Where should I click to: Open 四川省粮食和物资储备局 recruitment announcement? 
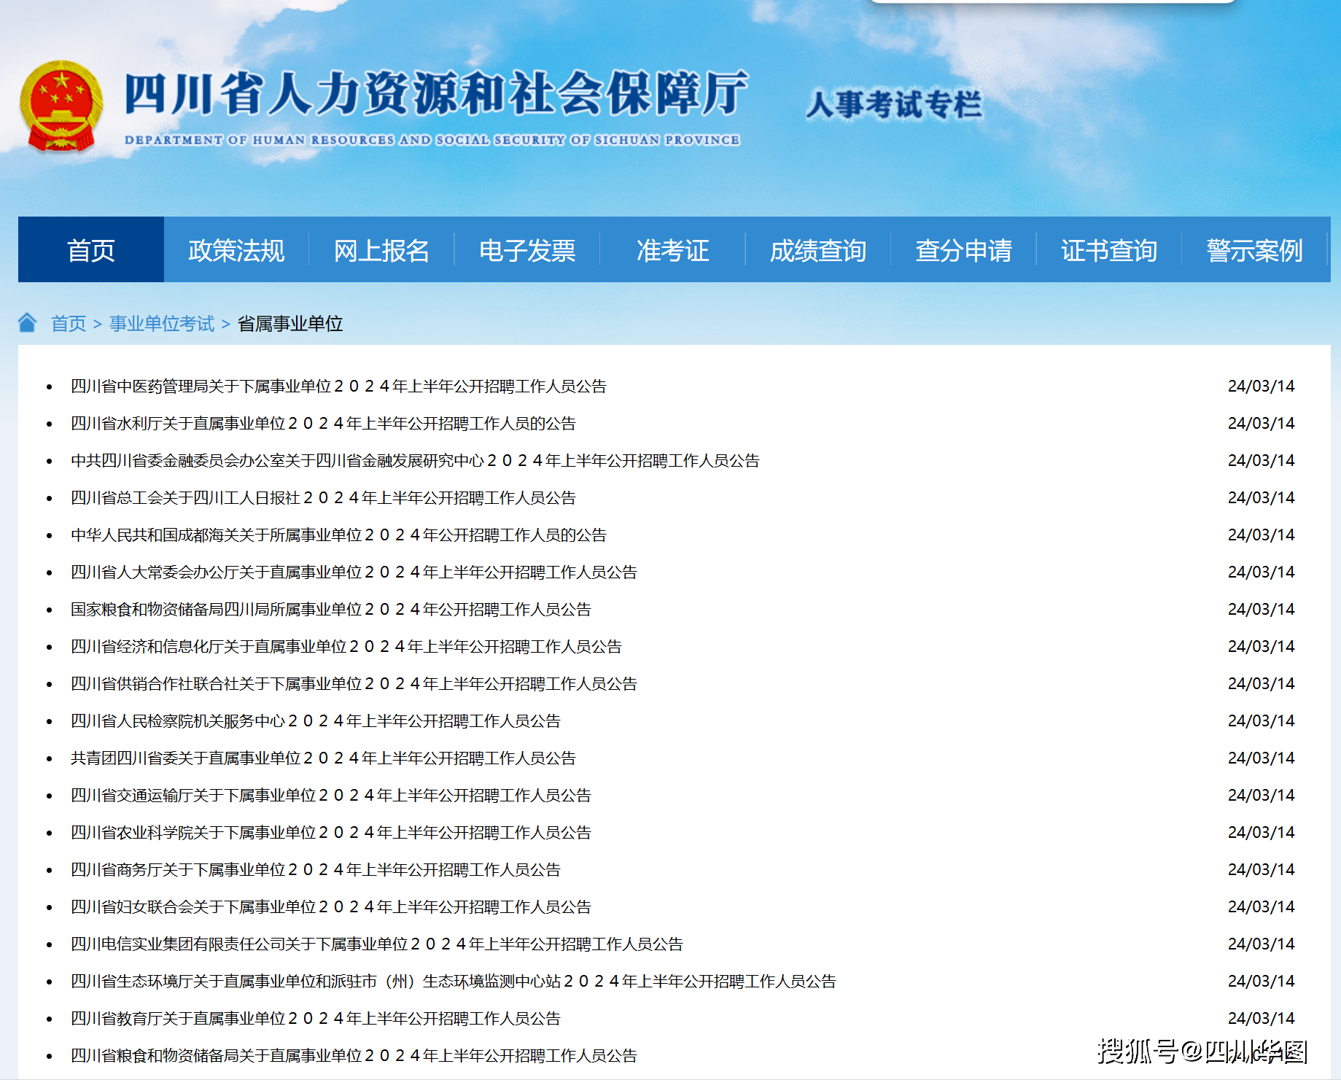354,1055
